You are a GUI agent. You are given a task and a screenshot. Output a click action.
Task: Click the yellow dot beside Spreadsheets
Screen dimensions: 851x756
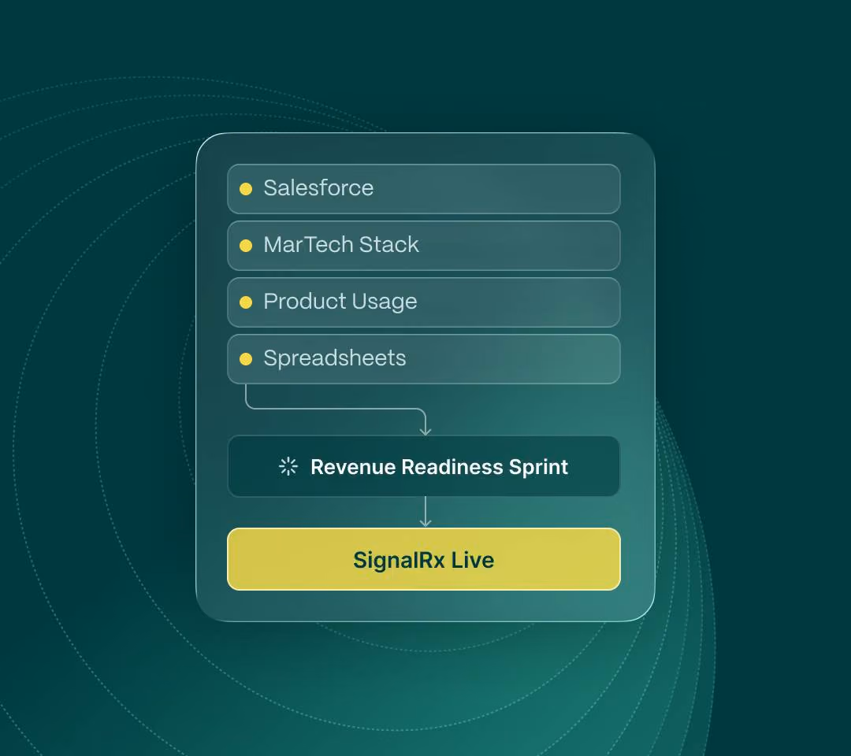246,359
